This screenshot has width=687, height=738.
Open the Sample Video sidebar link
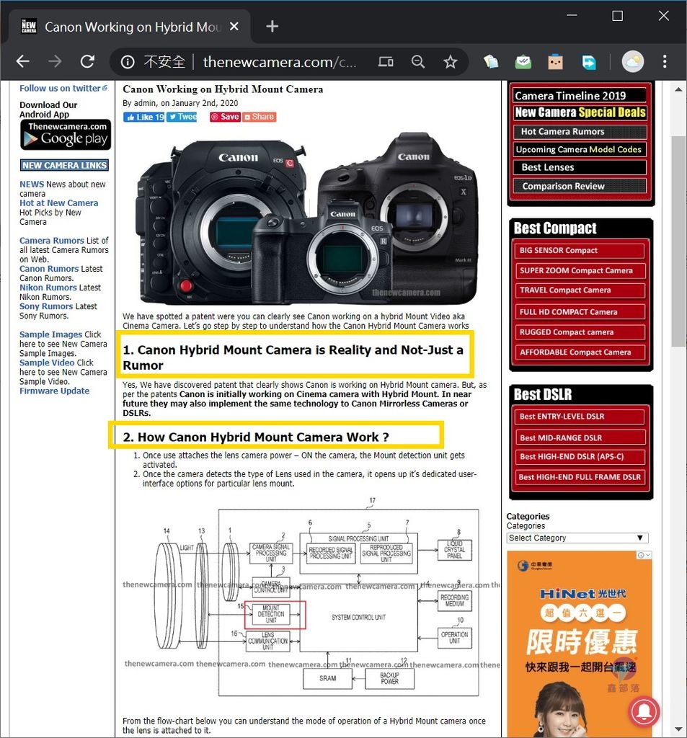[x=47, y=363]
